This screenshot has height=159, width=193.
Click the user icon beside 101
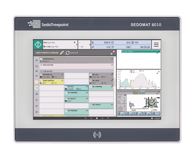(133, 43)
